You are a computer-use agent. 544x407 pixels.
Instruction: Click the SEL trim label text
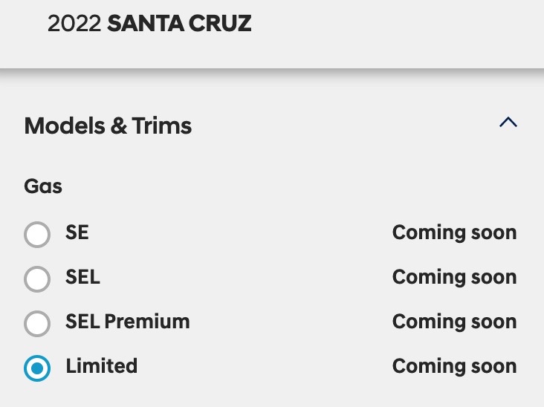(82, 278)
